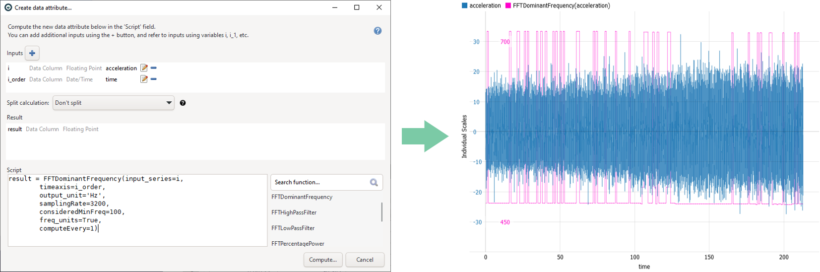Click the app icon in dialog title bar
Viewport: 820px width, 272px height.
click(x=8, y=7)
